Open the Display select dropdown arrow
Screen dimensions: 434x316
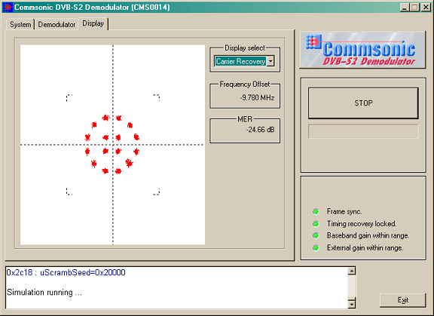270,61
